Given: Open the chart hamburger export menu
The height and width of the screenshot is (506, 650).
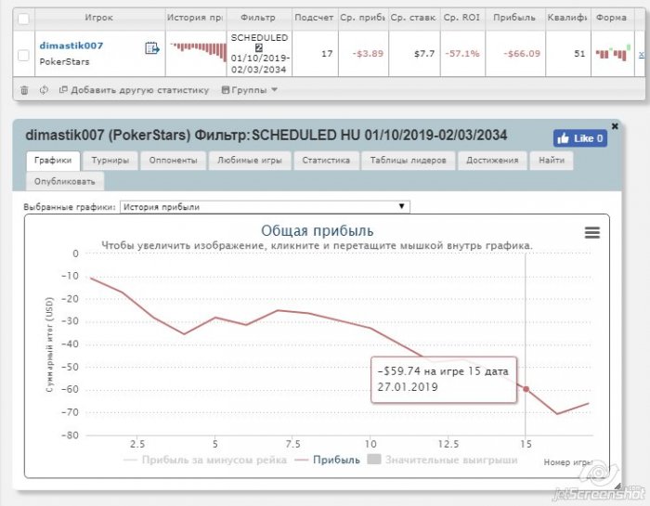Looking at the screenshot, I should click(592, 232).
